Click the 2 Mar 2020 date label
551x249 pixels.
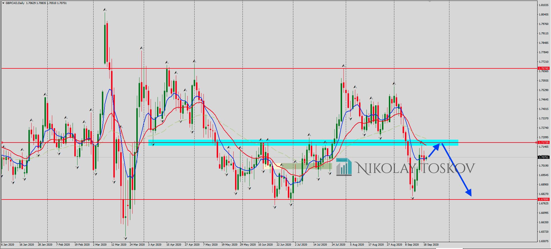coord(100,245)
